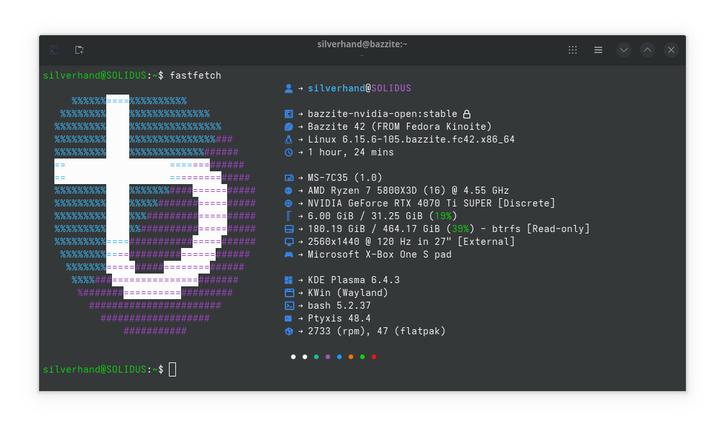Open a new terminal tab

(x=79, y=50)
